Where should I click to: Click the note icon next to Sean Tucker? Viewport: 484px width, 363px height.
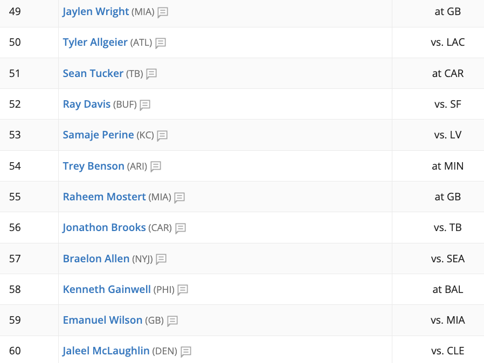(x=151, y=74)
